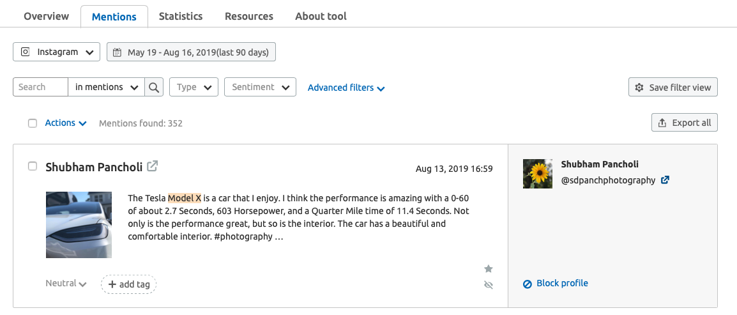Focus the Search input field

40,87
